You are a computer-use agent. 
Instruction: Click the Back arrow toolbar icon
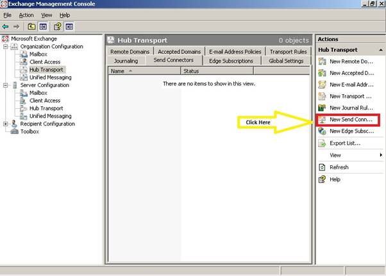point(5,26)
